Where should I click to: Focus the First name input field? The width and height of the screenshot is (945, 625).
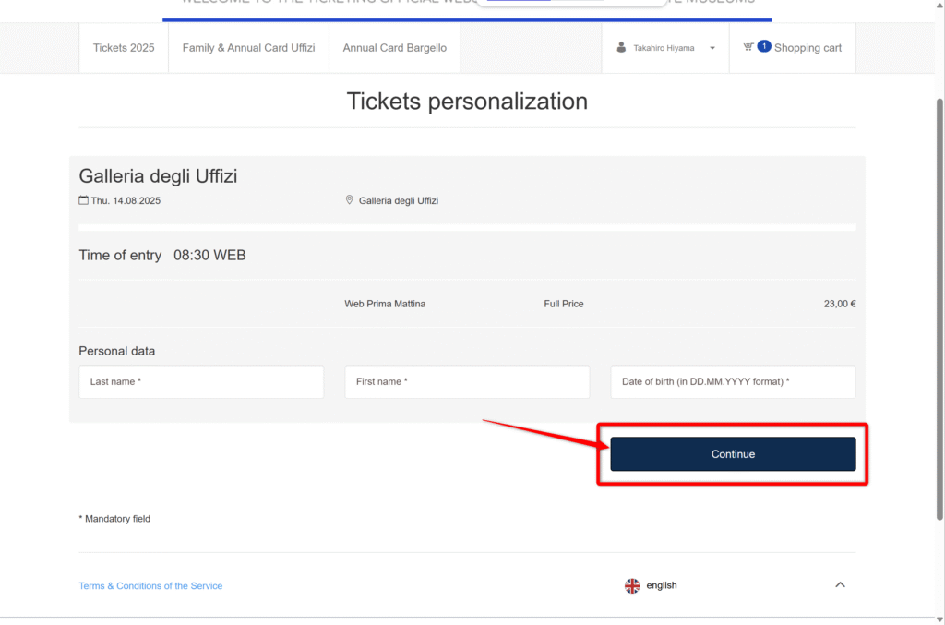pyautogui.click(x=467, y=381)
